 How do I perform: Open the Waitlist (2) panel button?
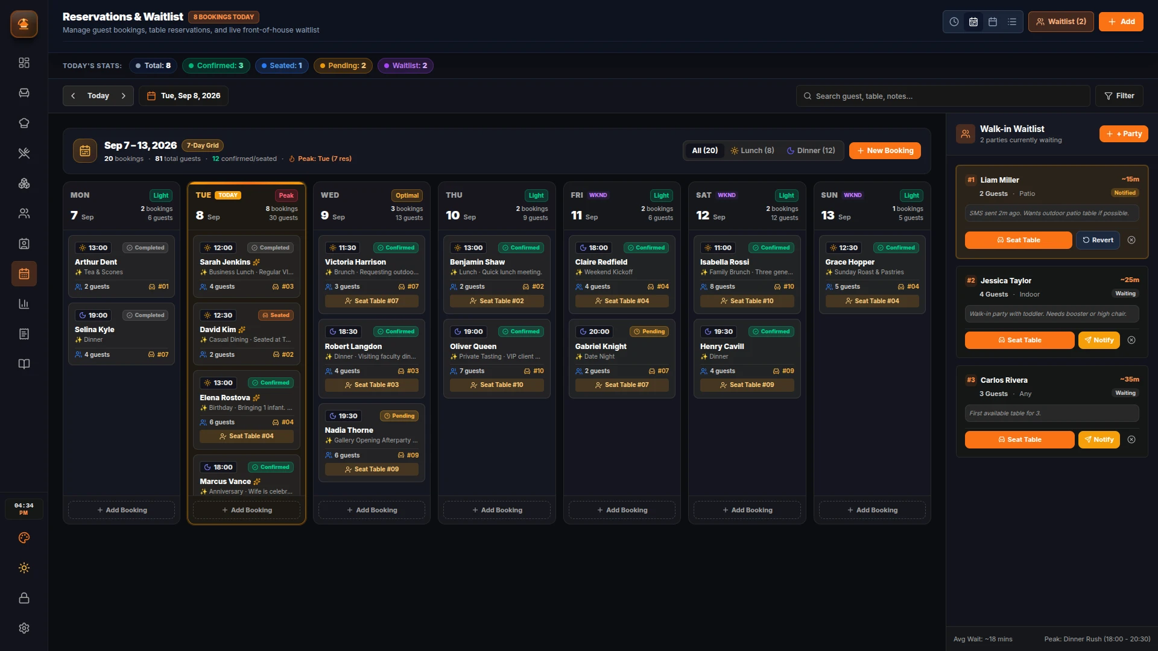(1061, 22)
